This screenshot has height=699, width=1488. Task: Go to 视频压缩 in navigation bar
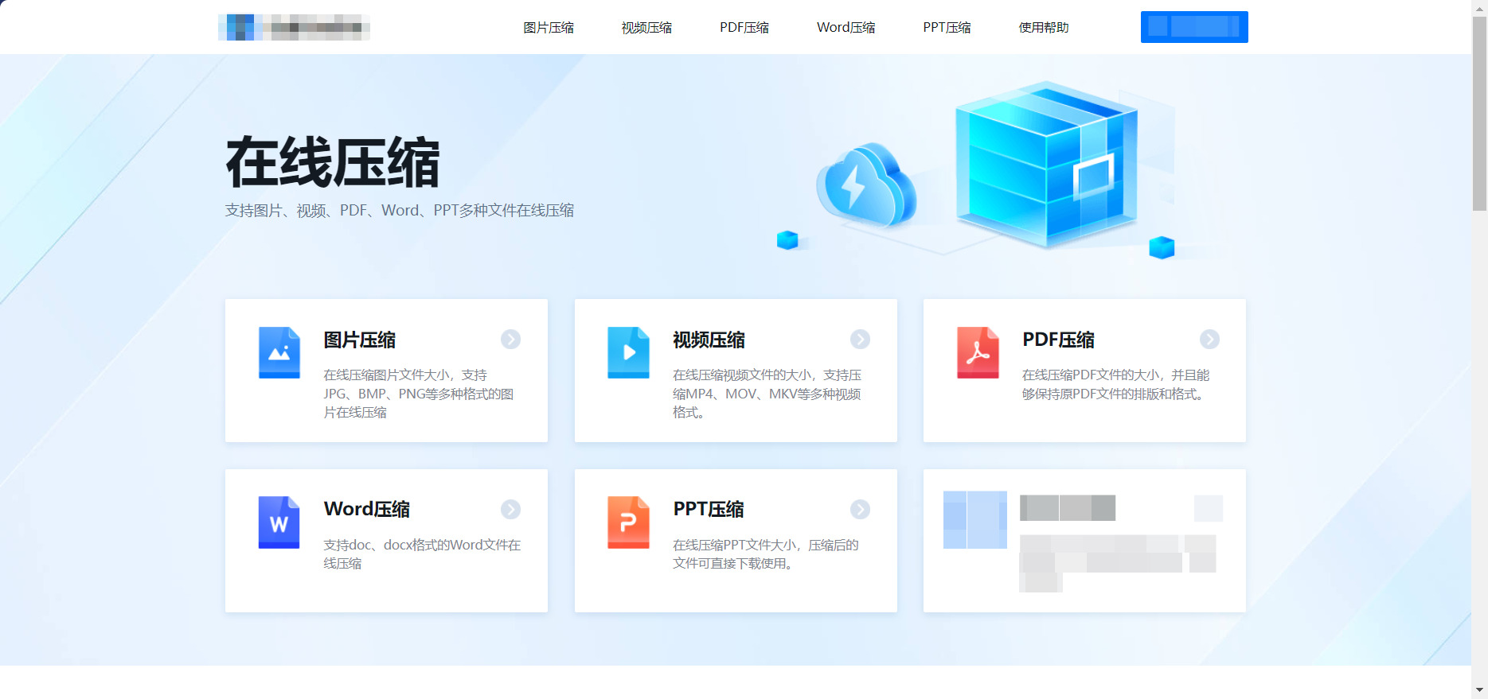point(646,28)
